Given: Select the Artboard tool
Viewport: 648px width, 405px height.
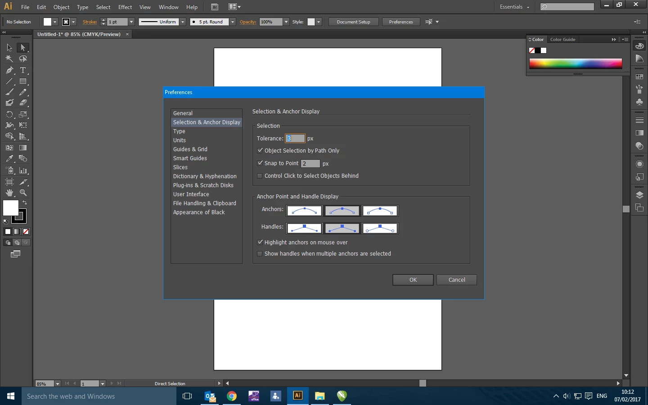Looking at the screenshot, I should click(x=9, y=182).
